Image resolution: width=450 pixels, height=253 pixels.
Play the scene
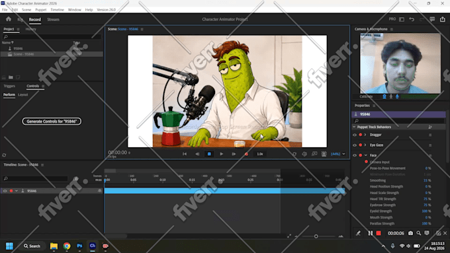[x=221, y=154]
